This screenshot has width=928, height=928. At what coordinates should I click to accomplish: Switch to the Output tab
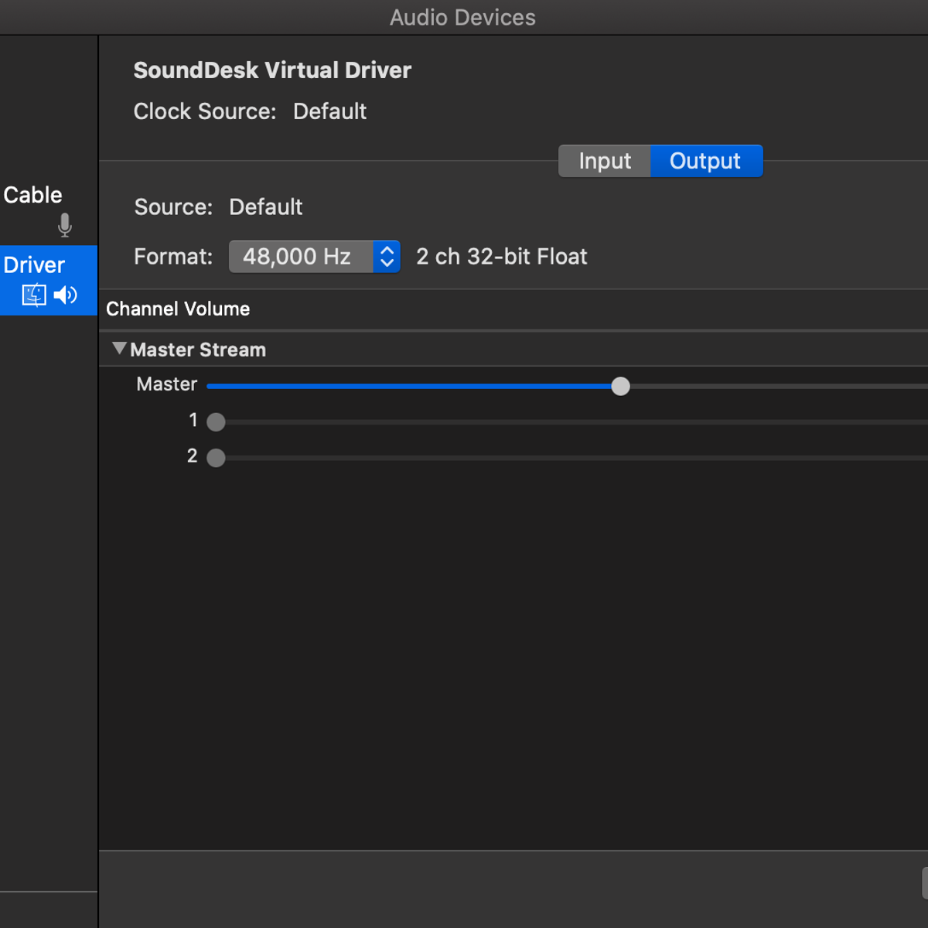tap(705, 161)
